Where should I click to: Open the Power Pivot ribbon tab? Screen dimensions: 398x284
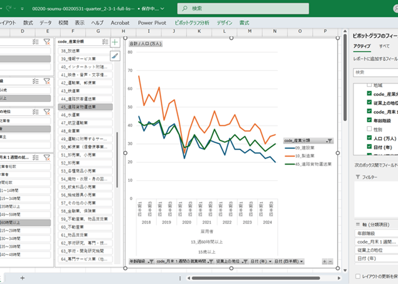pos(152,23)
